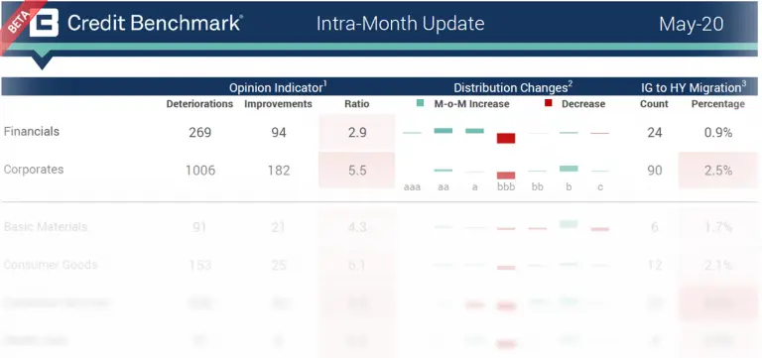
Task: Click Corporates deteriorations value 1006
Action: pyautogui.click(x=200, y=171)
